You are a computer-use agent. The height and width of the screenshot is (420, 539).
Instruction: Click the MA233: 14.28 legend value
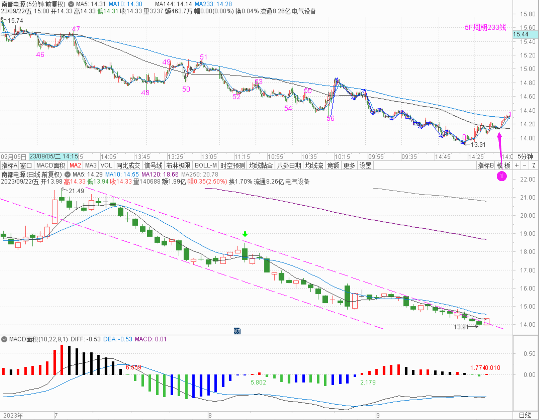tap(213, 4)
